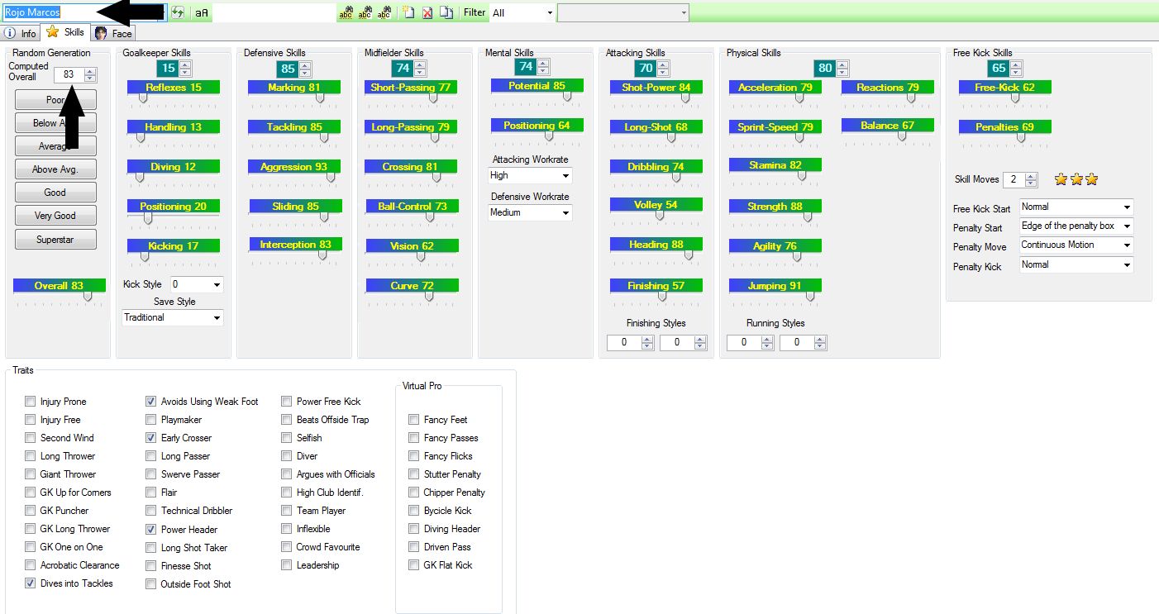Open the Penalty Start dropdown

(1076, 226)
